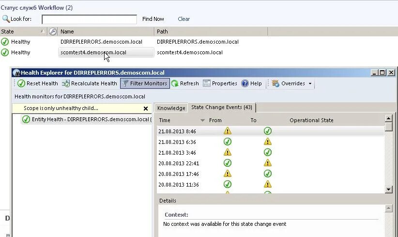This screenshot has height=237, width=398.
Task: Click Healthy icon in scomtest4 row
Action: (5, 52)
